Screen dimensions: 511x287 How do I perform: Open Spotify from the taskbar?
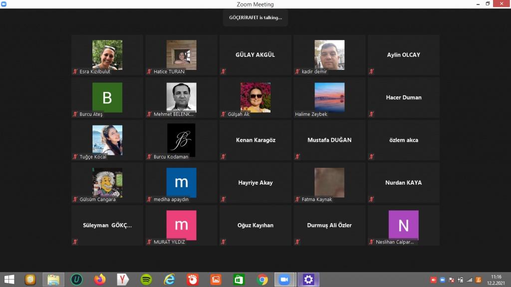click(x=146, y=280)
